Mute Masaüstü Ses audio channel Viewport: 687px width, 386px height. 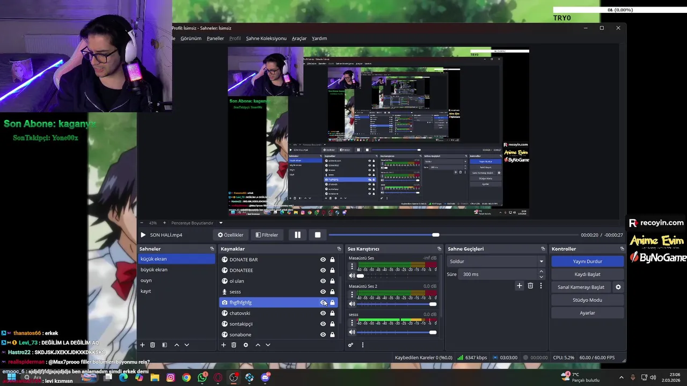pyautogui.click(x=352, y=276)
